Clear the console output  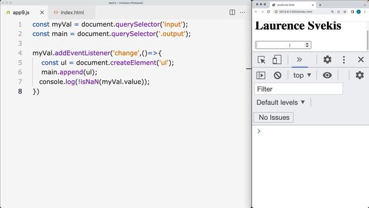point(277,76)
